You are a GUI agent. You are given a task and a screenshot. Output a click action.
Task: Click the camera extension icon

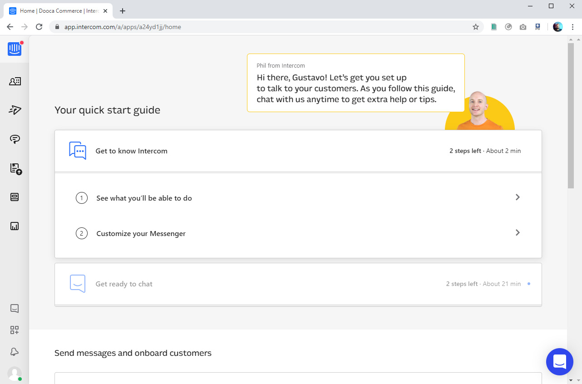[523, 27]
